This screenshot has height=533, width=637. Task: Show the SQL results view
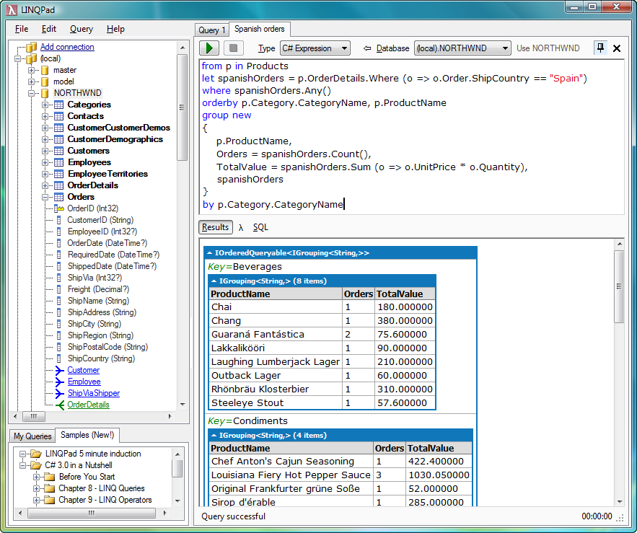(260, 227)
